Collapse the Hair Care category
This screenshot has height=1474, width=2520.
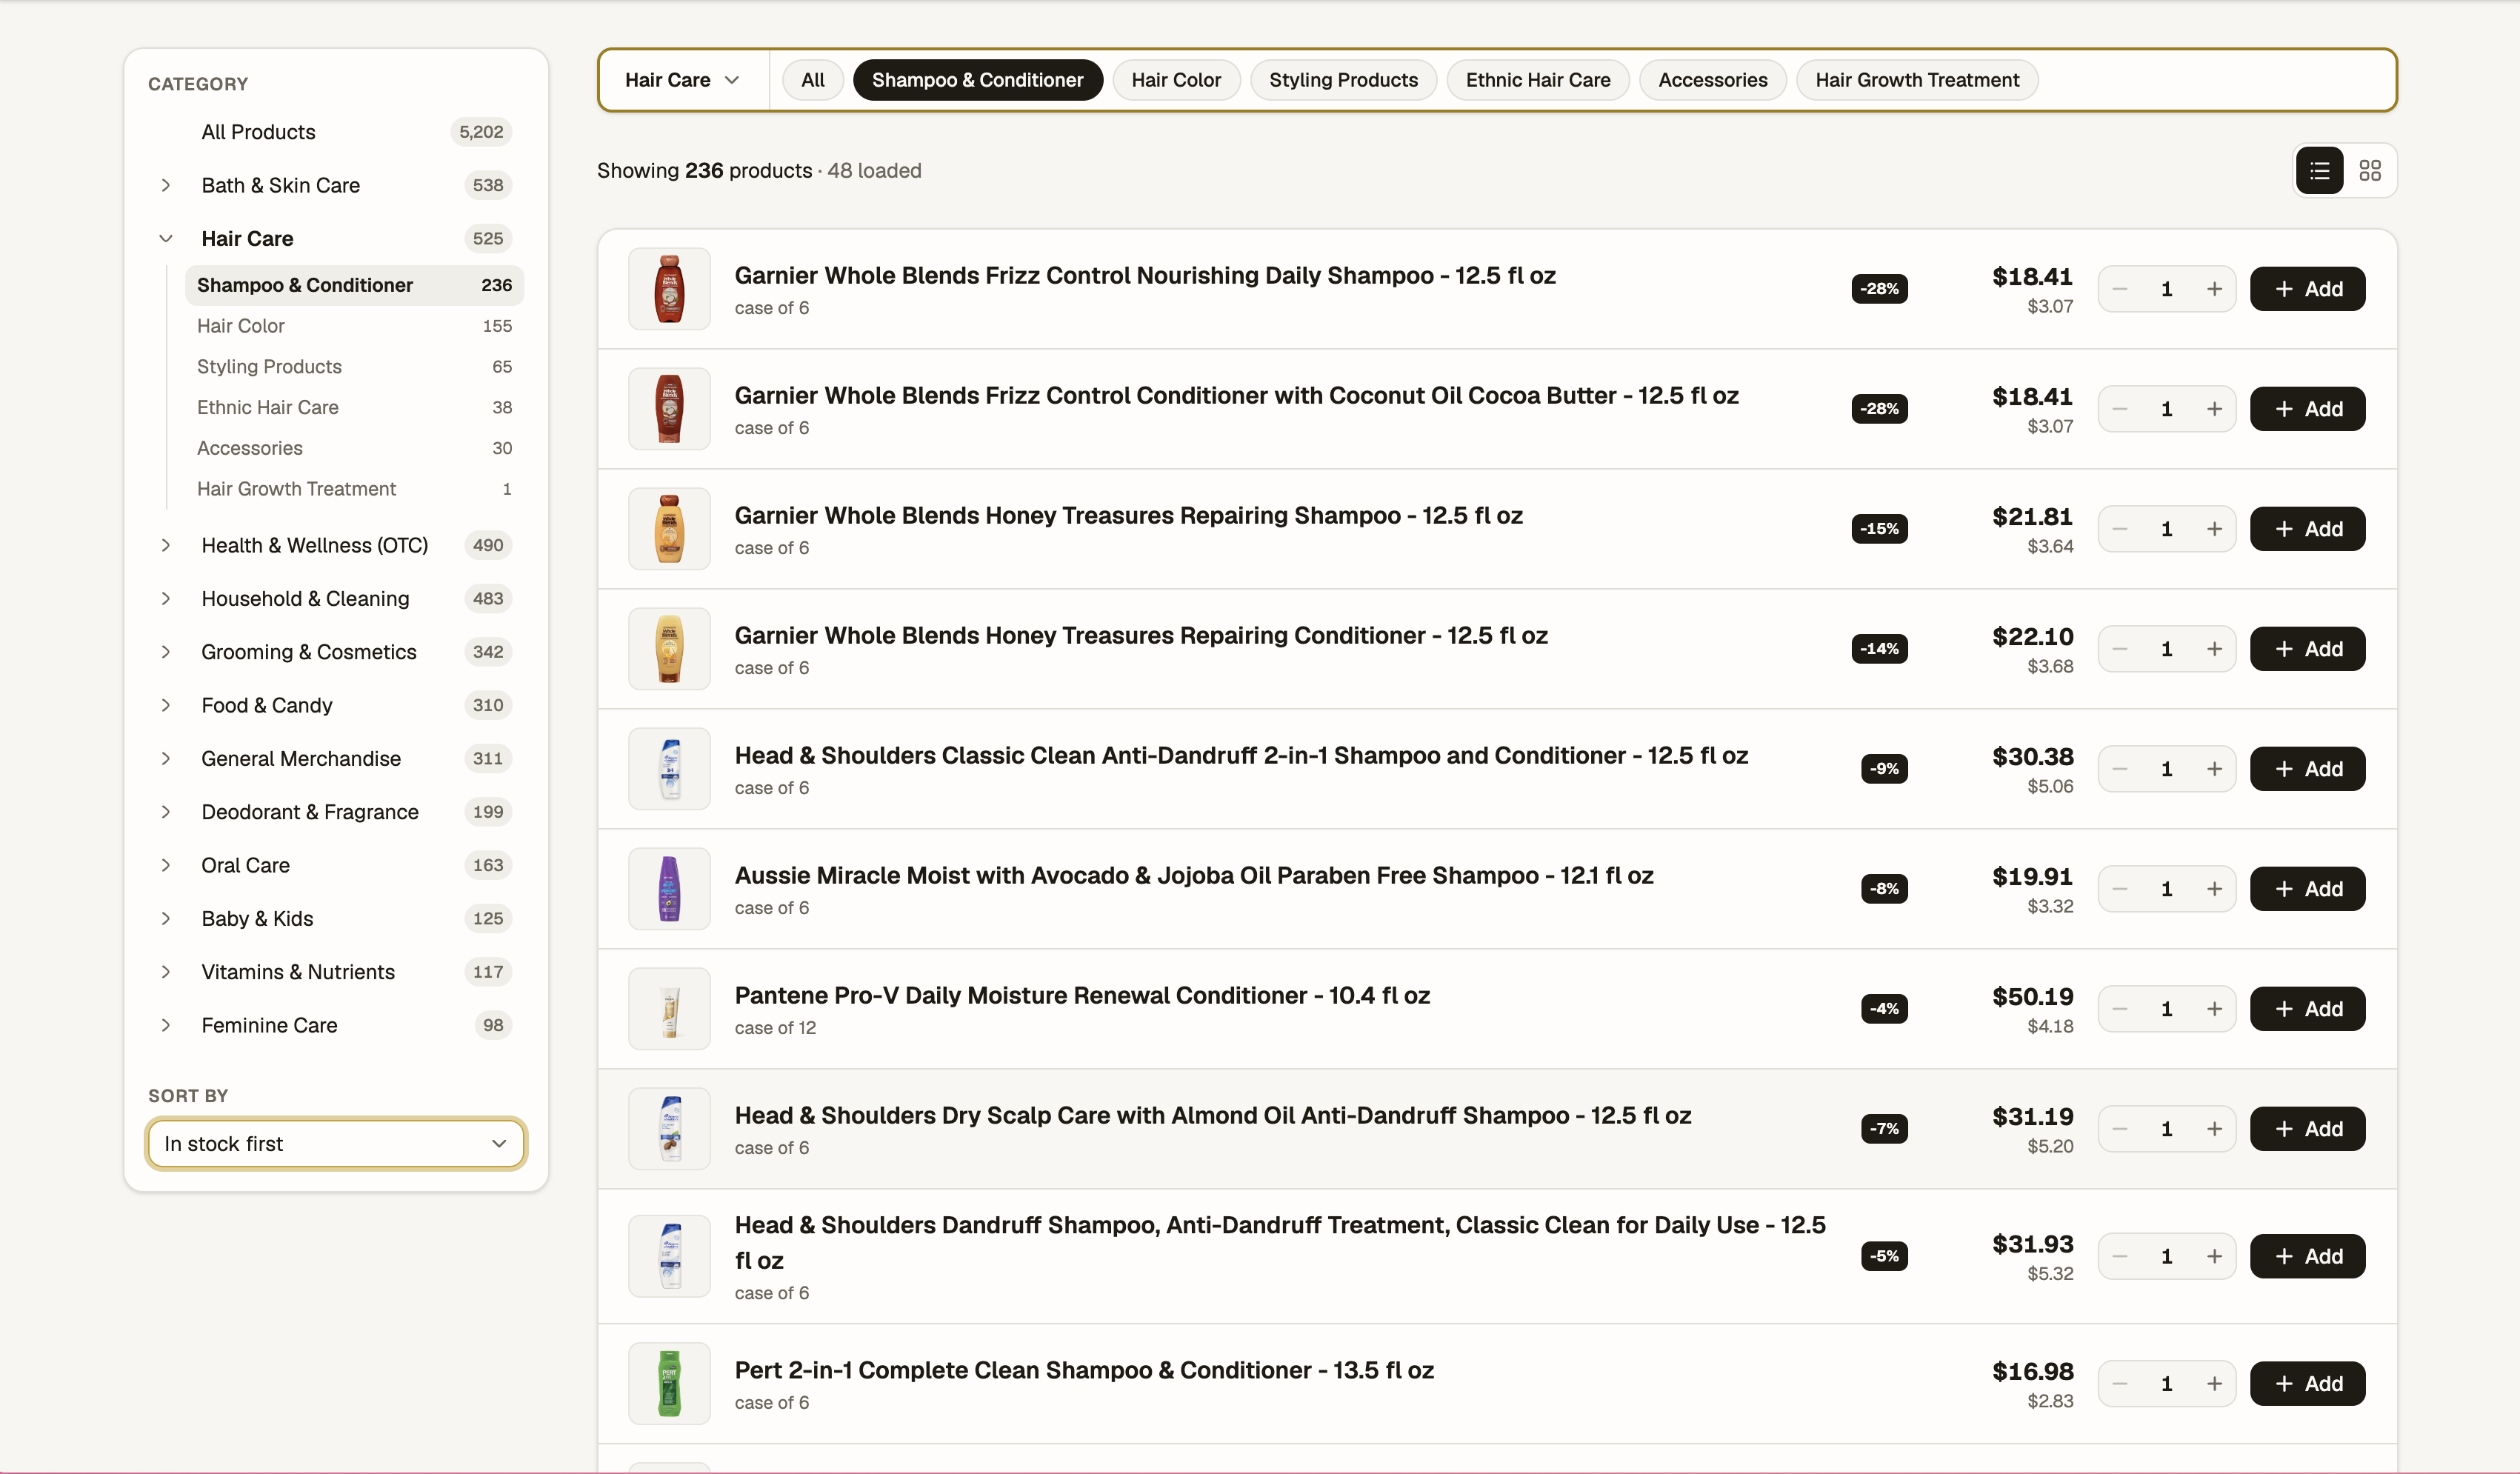[166, 238]
